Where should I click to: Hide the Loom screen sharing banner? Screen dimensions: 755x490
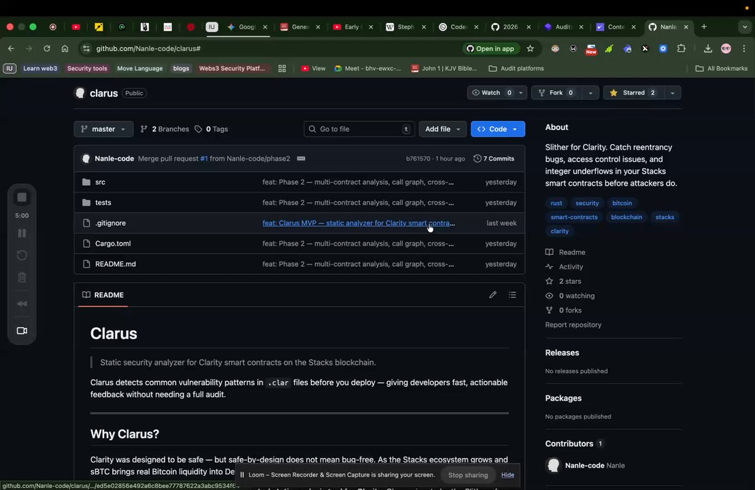click(507, 475)
